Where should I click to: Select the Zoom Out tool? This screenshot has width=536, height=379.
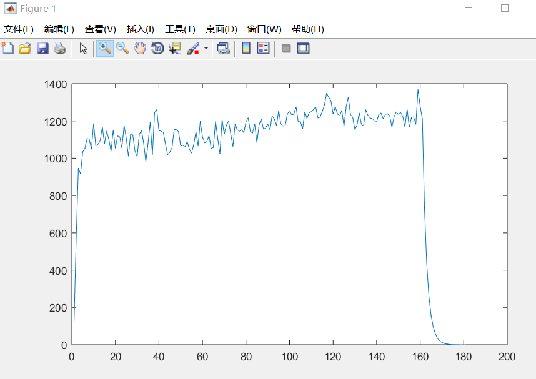[x=122, y=49]
